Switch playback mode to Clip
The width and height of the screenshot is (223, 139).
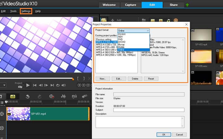tap(20, 87)
